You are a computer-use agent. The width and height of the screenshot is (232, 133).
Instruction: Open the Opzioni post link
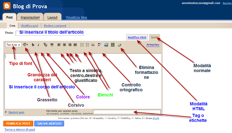[16, 112]
